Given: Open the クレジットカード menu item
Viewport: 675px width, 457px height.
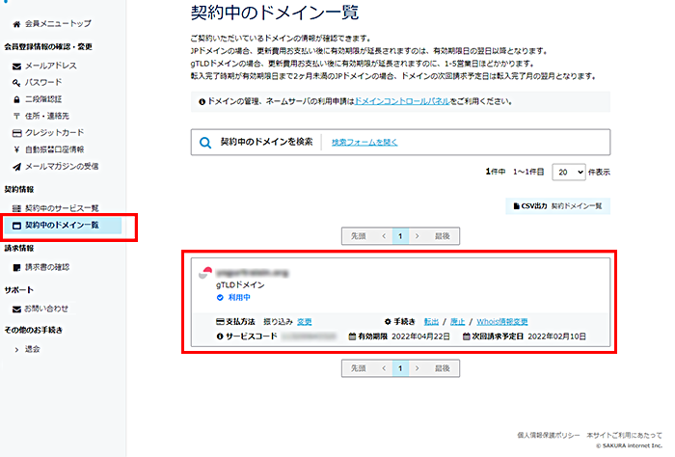Looking at the screenshot, I should [55, 133].
